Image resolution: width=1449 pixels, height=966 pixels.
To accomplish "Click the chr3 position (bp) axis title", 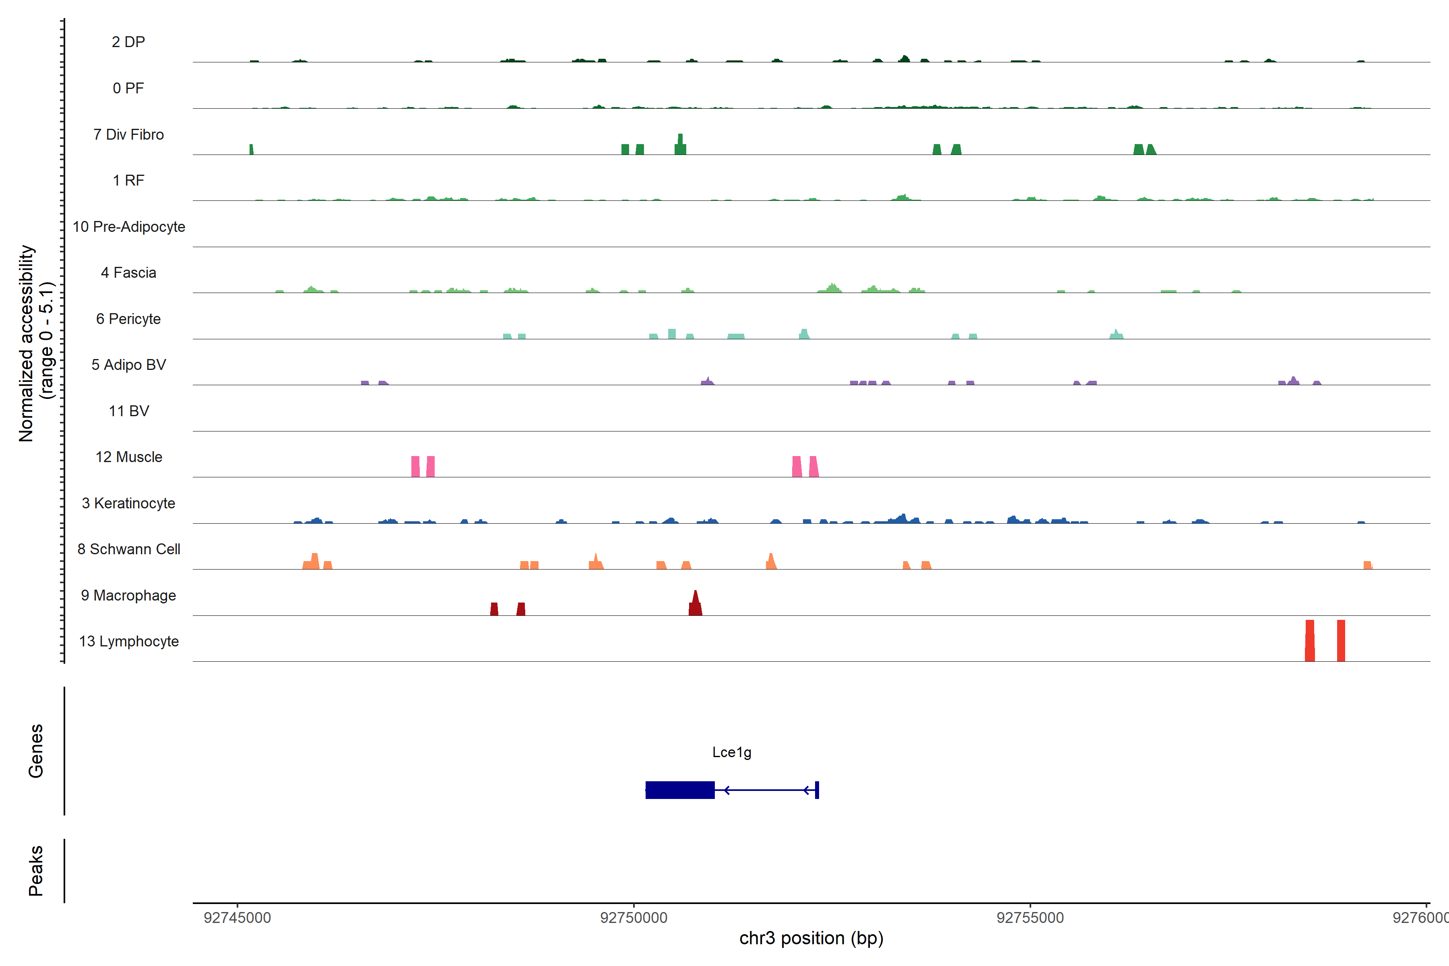I will pos(811,938).
